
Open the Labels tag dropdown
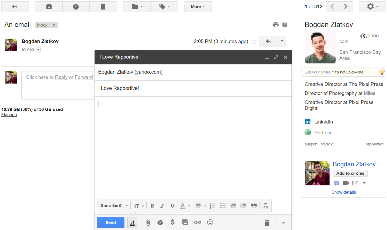click(x=164, y=7)
